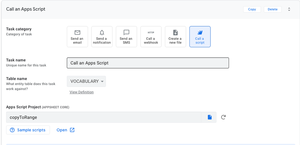Pick the Create a new file category
Image resolution: width=300 pixels, height=145 pixels.
pos(175,37)
